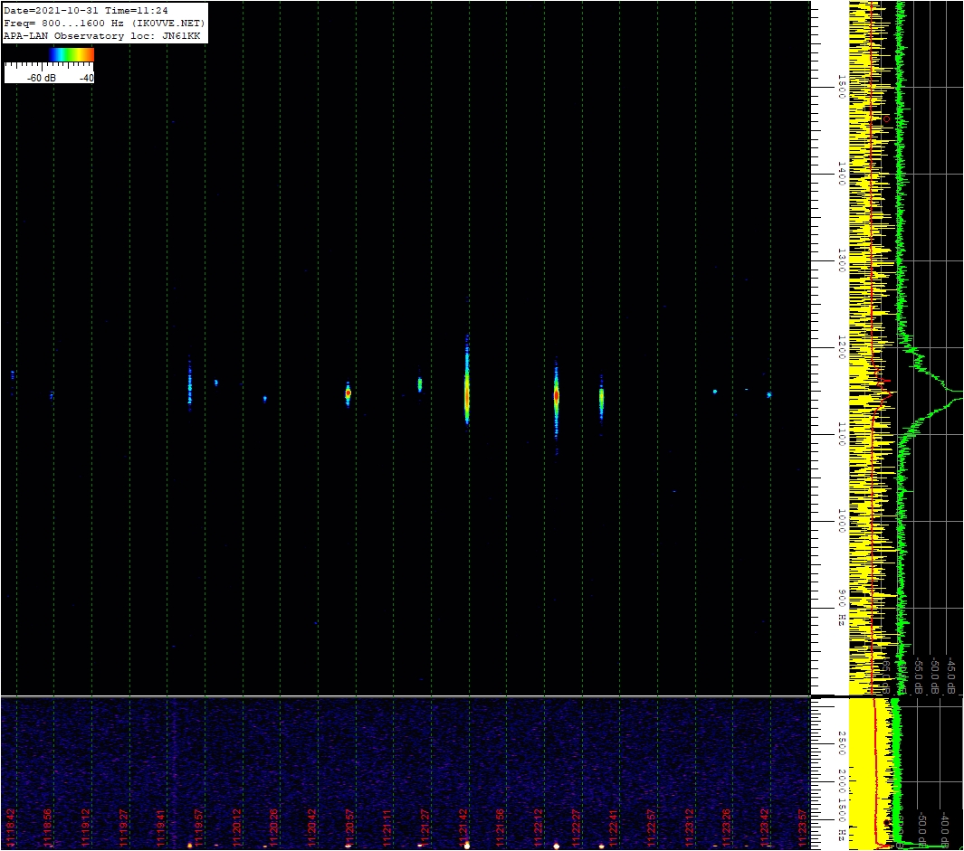The image size is (964, 851).
Task: Click the -45.0 dB spectrum graph label
Action: 950,676
